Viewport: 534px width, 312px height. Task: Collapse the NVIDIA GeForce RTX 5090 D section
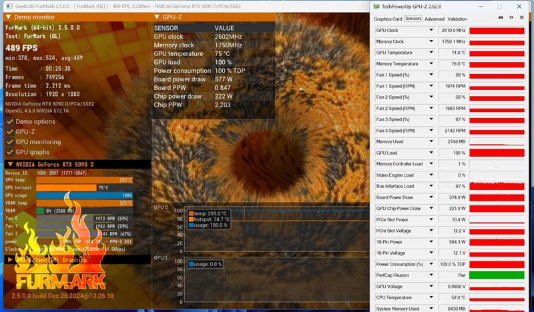pyautogui.click(x=9, y=164)
